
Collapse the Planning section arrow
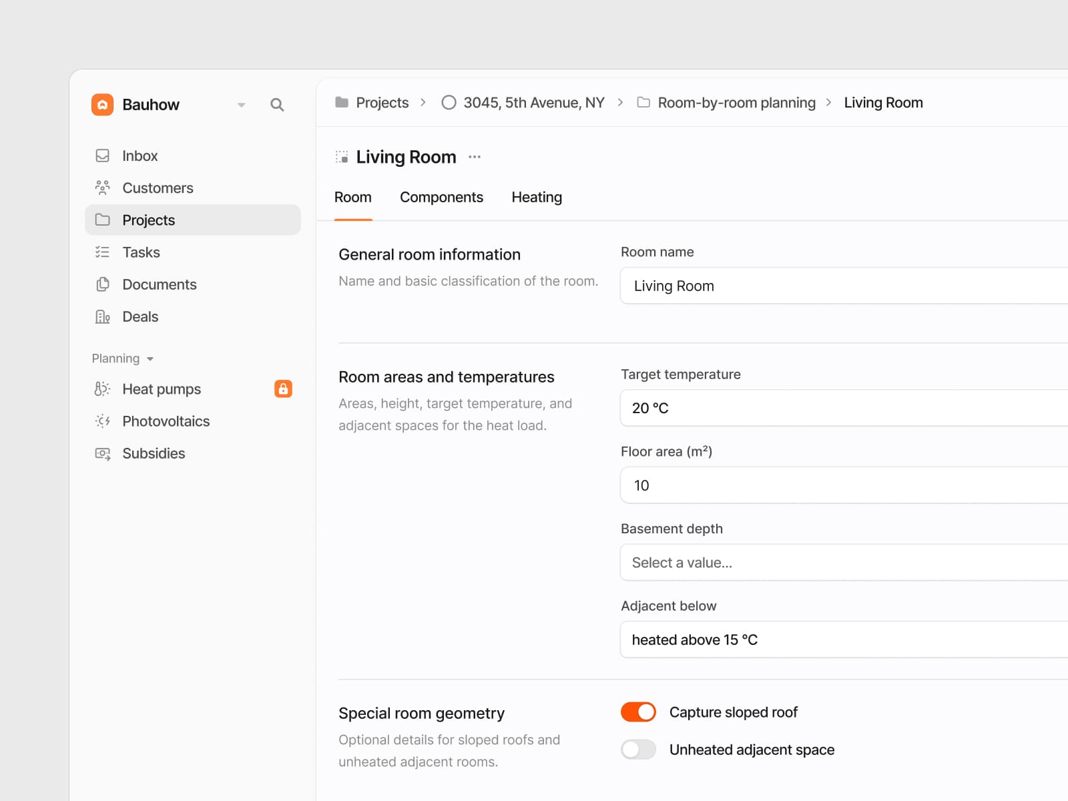click(150, 359)
